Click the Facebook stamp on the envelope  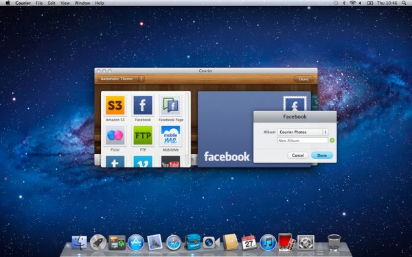295,103
